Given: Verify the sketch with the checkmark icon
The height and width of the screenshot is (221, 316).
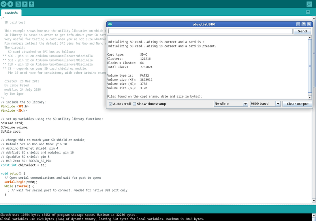Looking at the screenshot, I should (x=4, y=4).
